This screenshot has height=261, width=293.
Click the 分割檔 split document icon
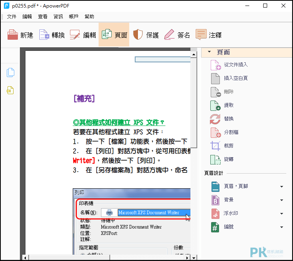point(215,133)
